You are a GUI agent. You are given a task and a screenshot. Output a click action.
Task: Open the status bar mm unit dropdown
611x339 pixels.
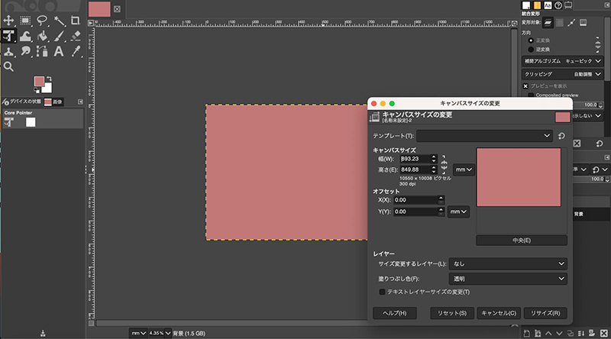[138, 333]
